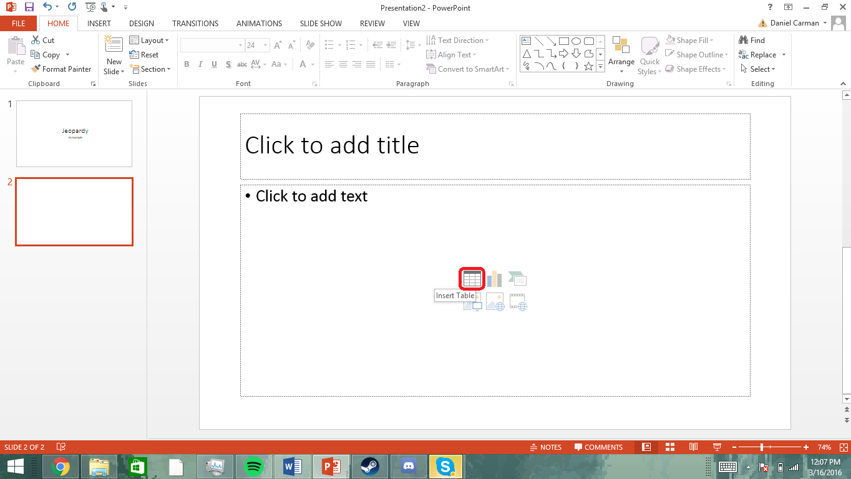Viewport: 851px width, 479px height.
Task: Click the Find button
Action: point(752,41)
